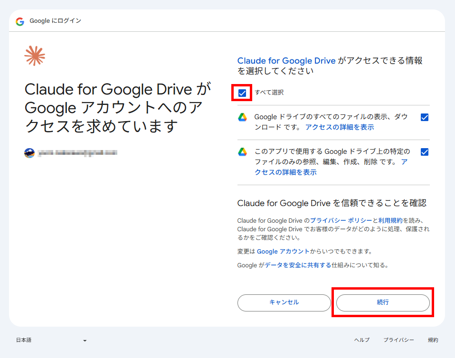Uncheck the specific files edit permission checkbox

[425, 152]
